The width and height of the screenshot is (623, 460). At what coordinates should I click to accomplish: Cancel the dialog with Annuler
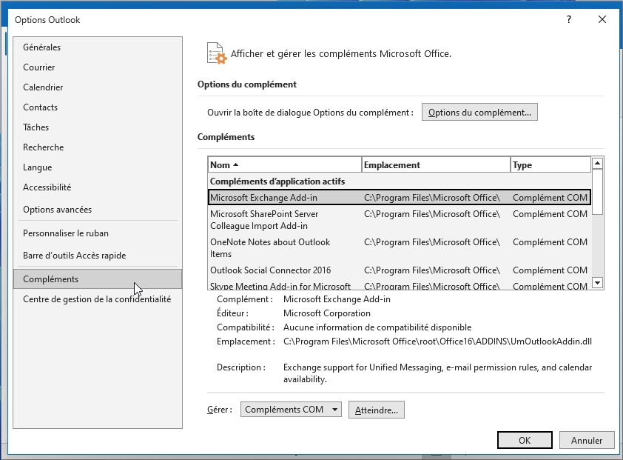586,440
